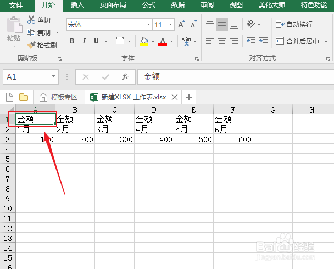The height and width of the screenshot is (269, 334).
Task: Switch to the 页面布局 tab
Action: (113, 5)
